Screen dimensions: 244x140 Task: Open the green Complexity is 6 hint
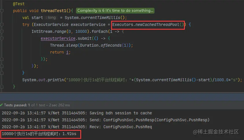click(x=115, y=11)
